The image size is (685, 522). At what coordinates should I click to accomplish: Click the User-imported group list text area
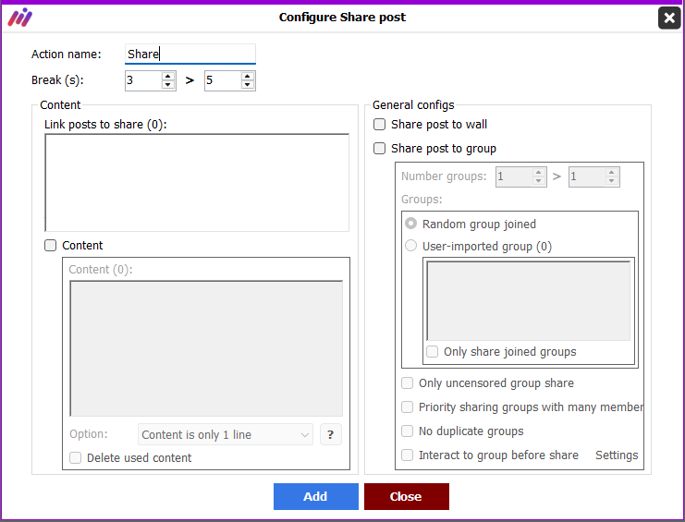(528, 300)
